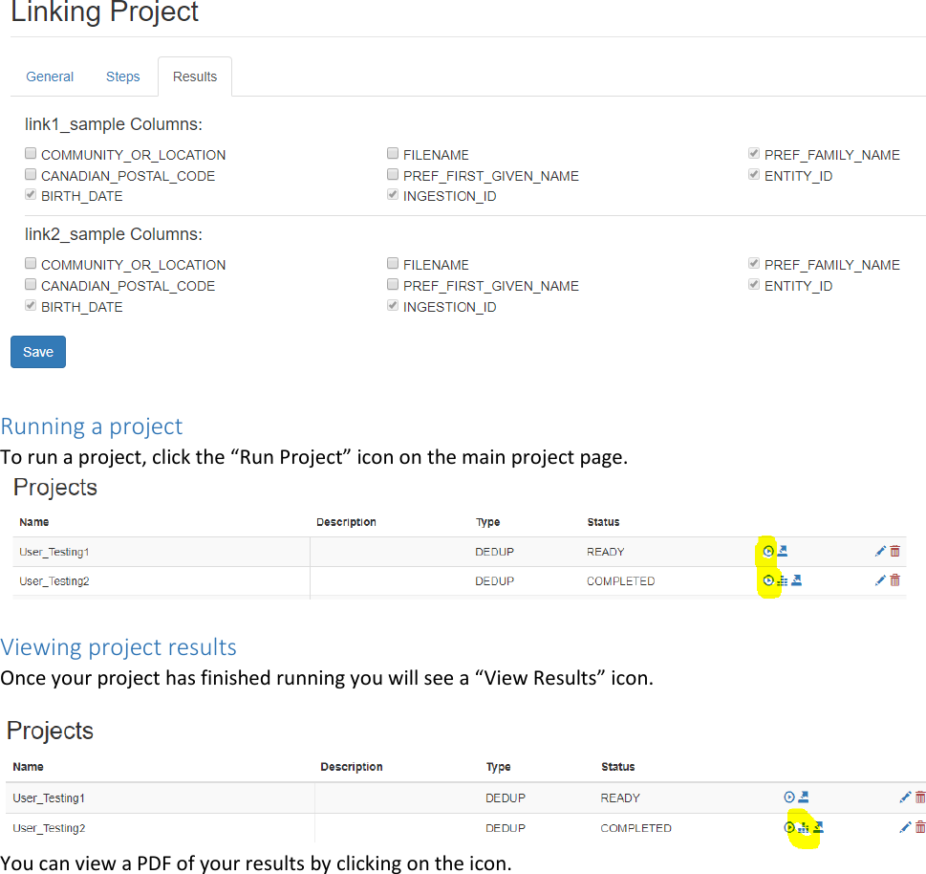The width and height of the screenshot is (926, 874).
Task: Delete User_Testing2 trash under Viewing project results
Action: click(x=919, y=828)
